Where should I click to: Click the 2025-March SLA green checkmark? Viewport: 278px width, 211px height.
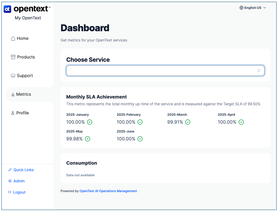[188, 122]
